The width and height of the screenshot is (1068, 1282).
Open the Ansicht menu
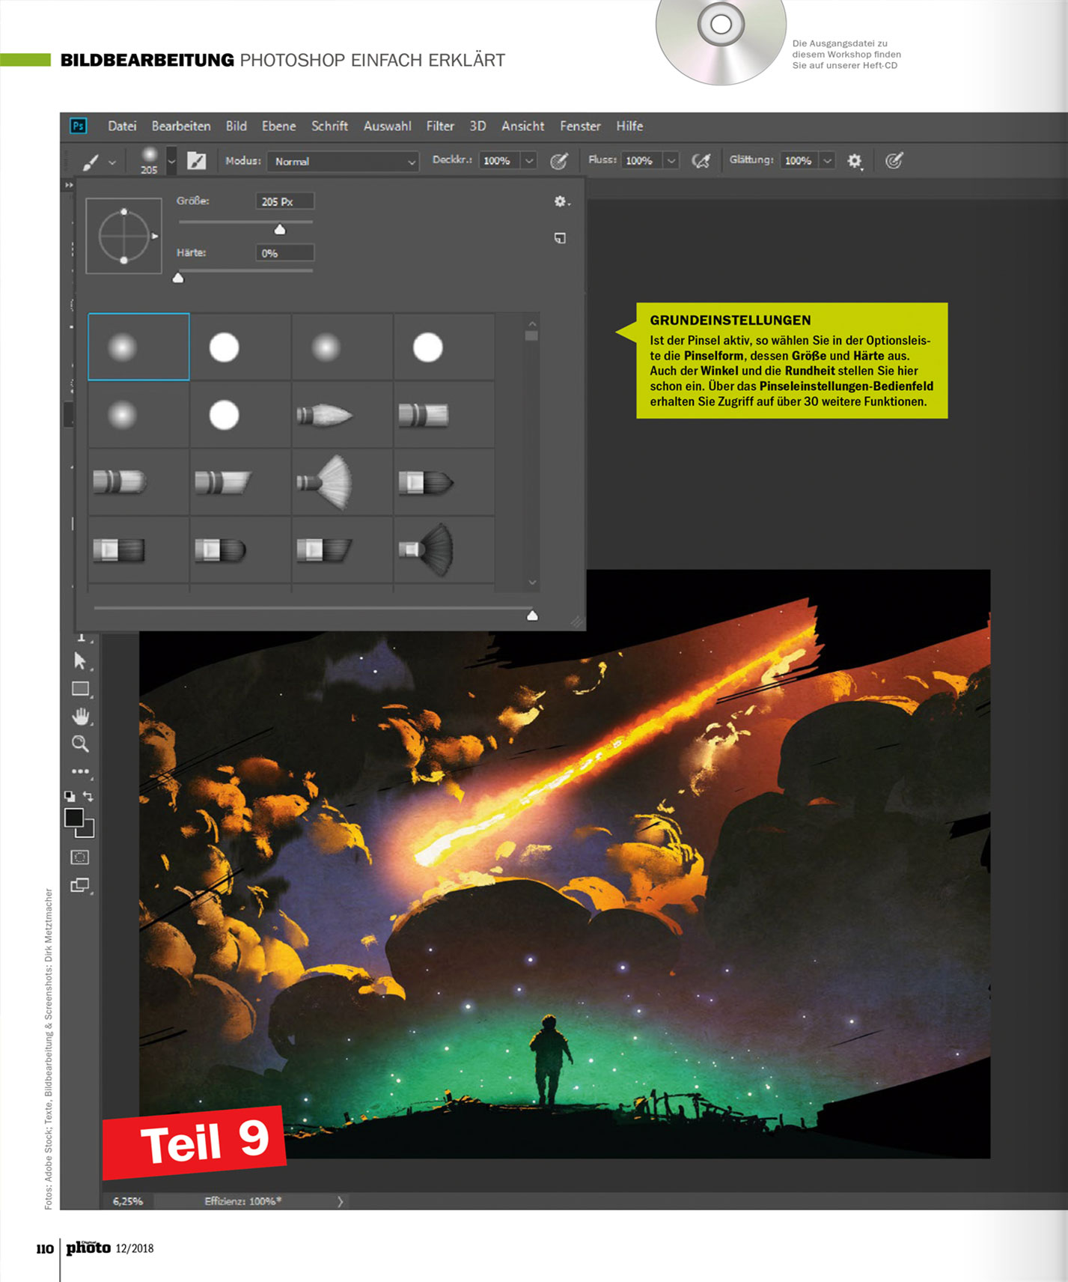[x=522, y=126]
